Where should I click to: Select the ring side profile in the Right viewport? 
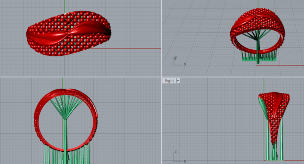[274, 118]
